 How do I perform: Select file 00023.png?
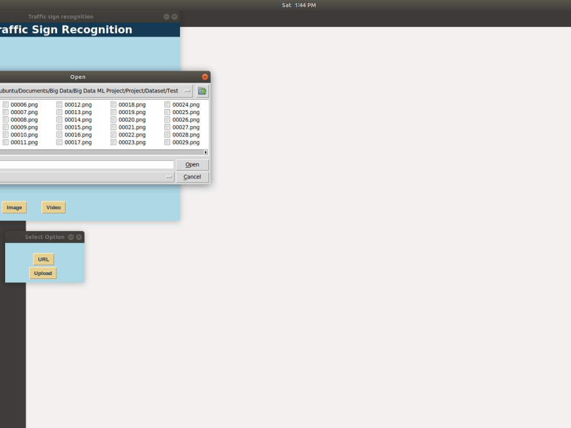click(x=128, y=142)
